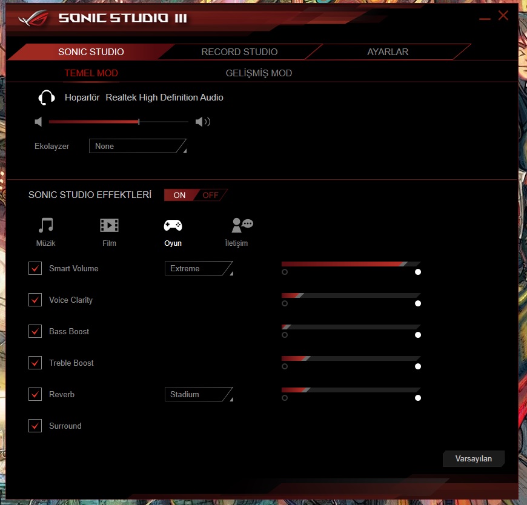The height and width of the screenshot is (505, 527).
Task: Open the AYARLAR tab
Action: 388,51
